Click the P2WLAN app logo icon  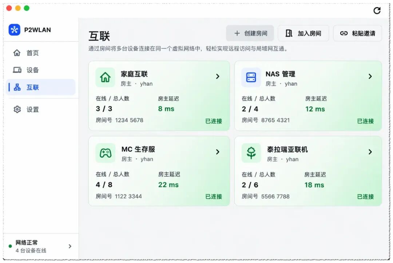[x=14, y=30]
